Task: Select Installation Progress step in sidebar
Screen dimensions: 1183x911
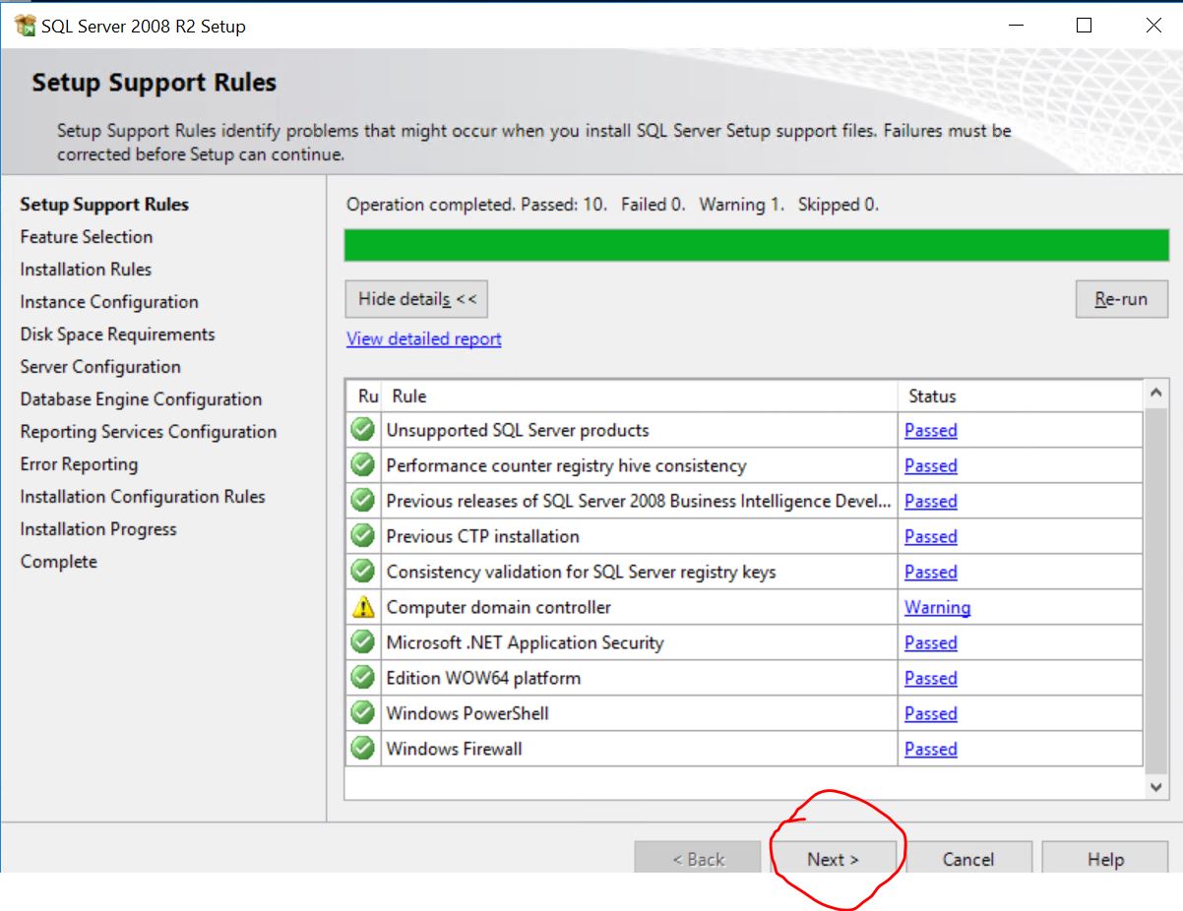Action: 98,529
